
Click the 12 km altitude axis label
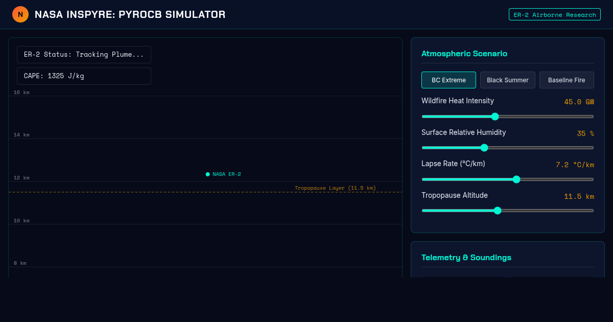[21, 178]
